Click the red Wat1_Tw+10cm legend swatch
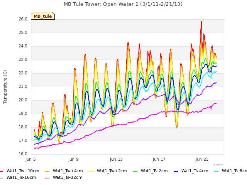The image size is (247, 185). 2,171
